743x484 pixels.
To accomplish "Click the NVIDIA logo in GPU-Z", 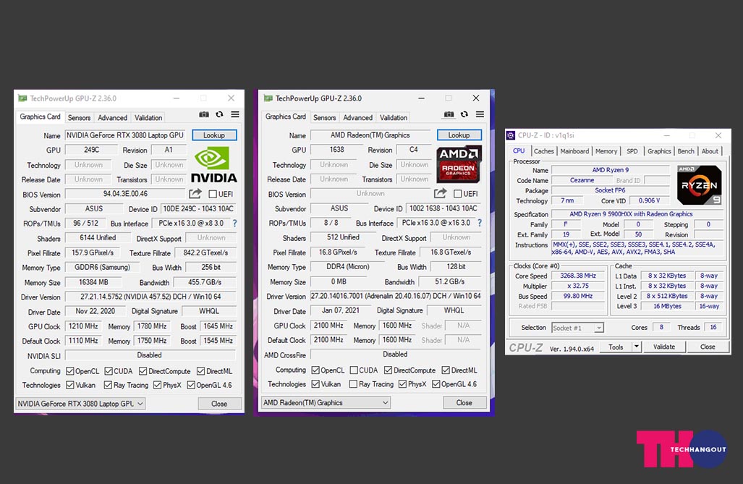I will (214, 164).
